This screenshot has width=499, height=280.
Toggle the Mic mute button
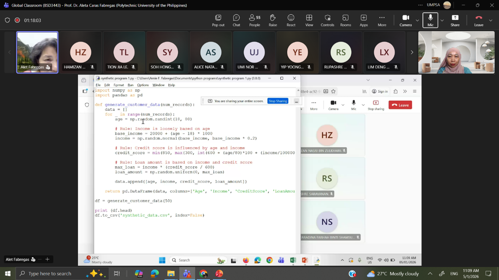point(430,20)
